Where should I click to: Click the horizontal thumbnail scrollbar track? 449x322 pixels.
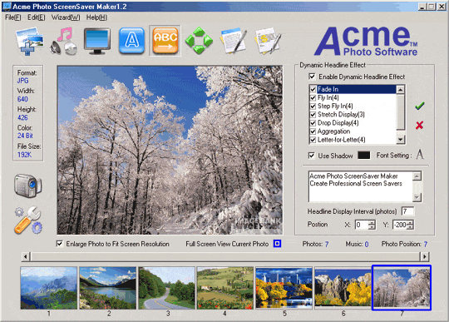[x=225, y=256]
